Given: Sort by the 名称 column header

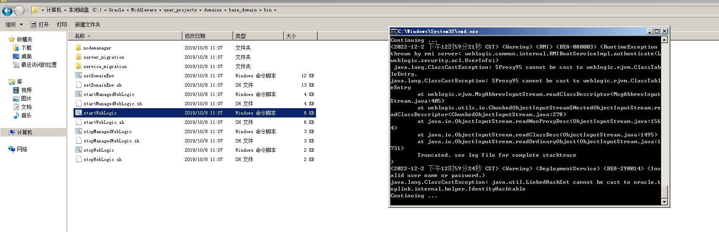Looking at the screenshot, I should (x=125, y=36).
